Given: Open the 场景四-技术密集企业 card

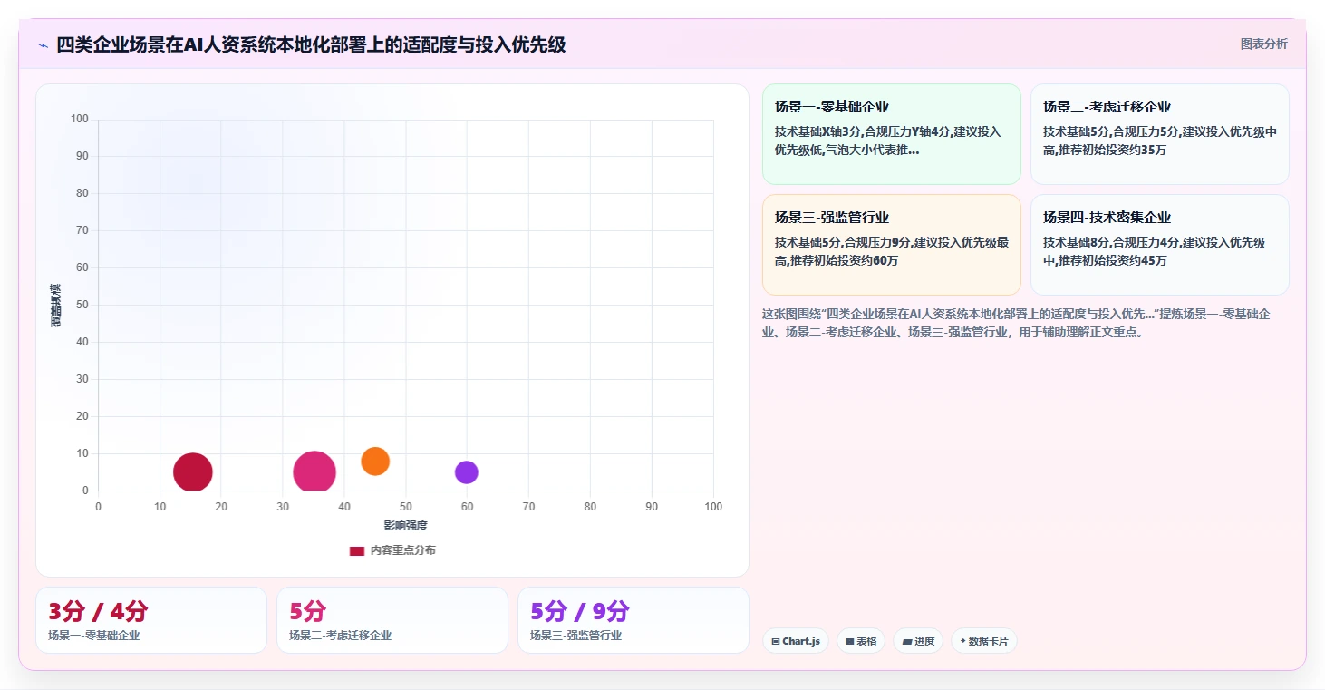Looking at the screenshot, I should tap(1160, 245).
